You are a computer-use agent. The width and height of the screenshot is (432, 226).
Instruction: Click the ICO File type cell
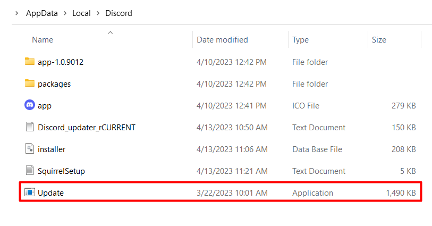point(306,106)
